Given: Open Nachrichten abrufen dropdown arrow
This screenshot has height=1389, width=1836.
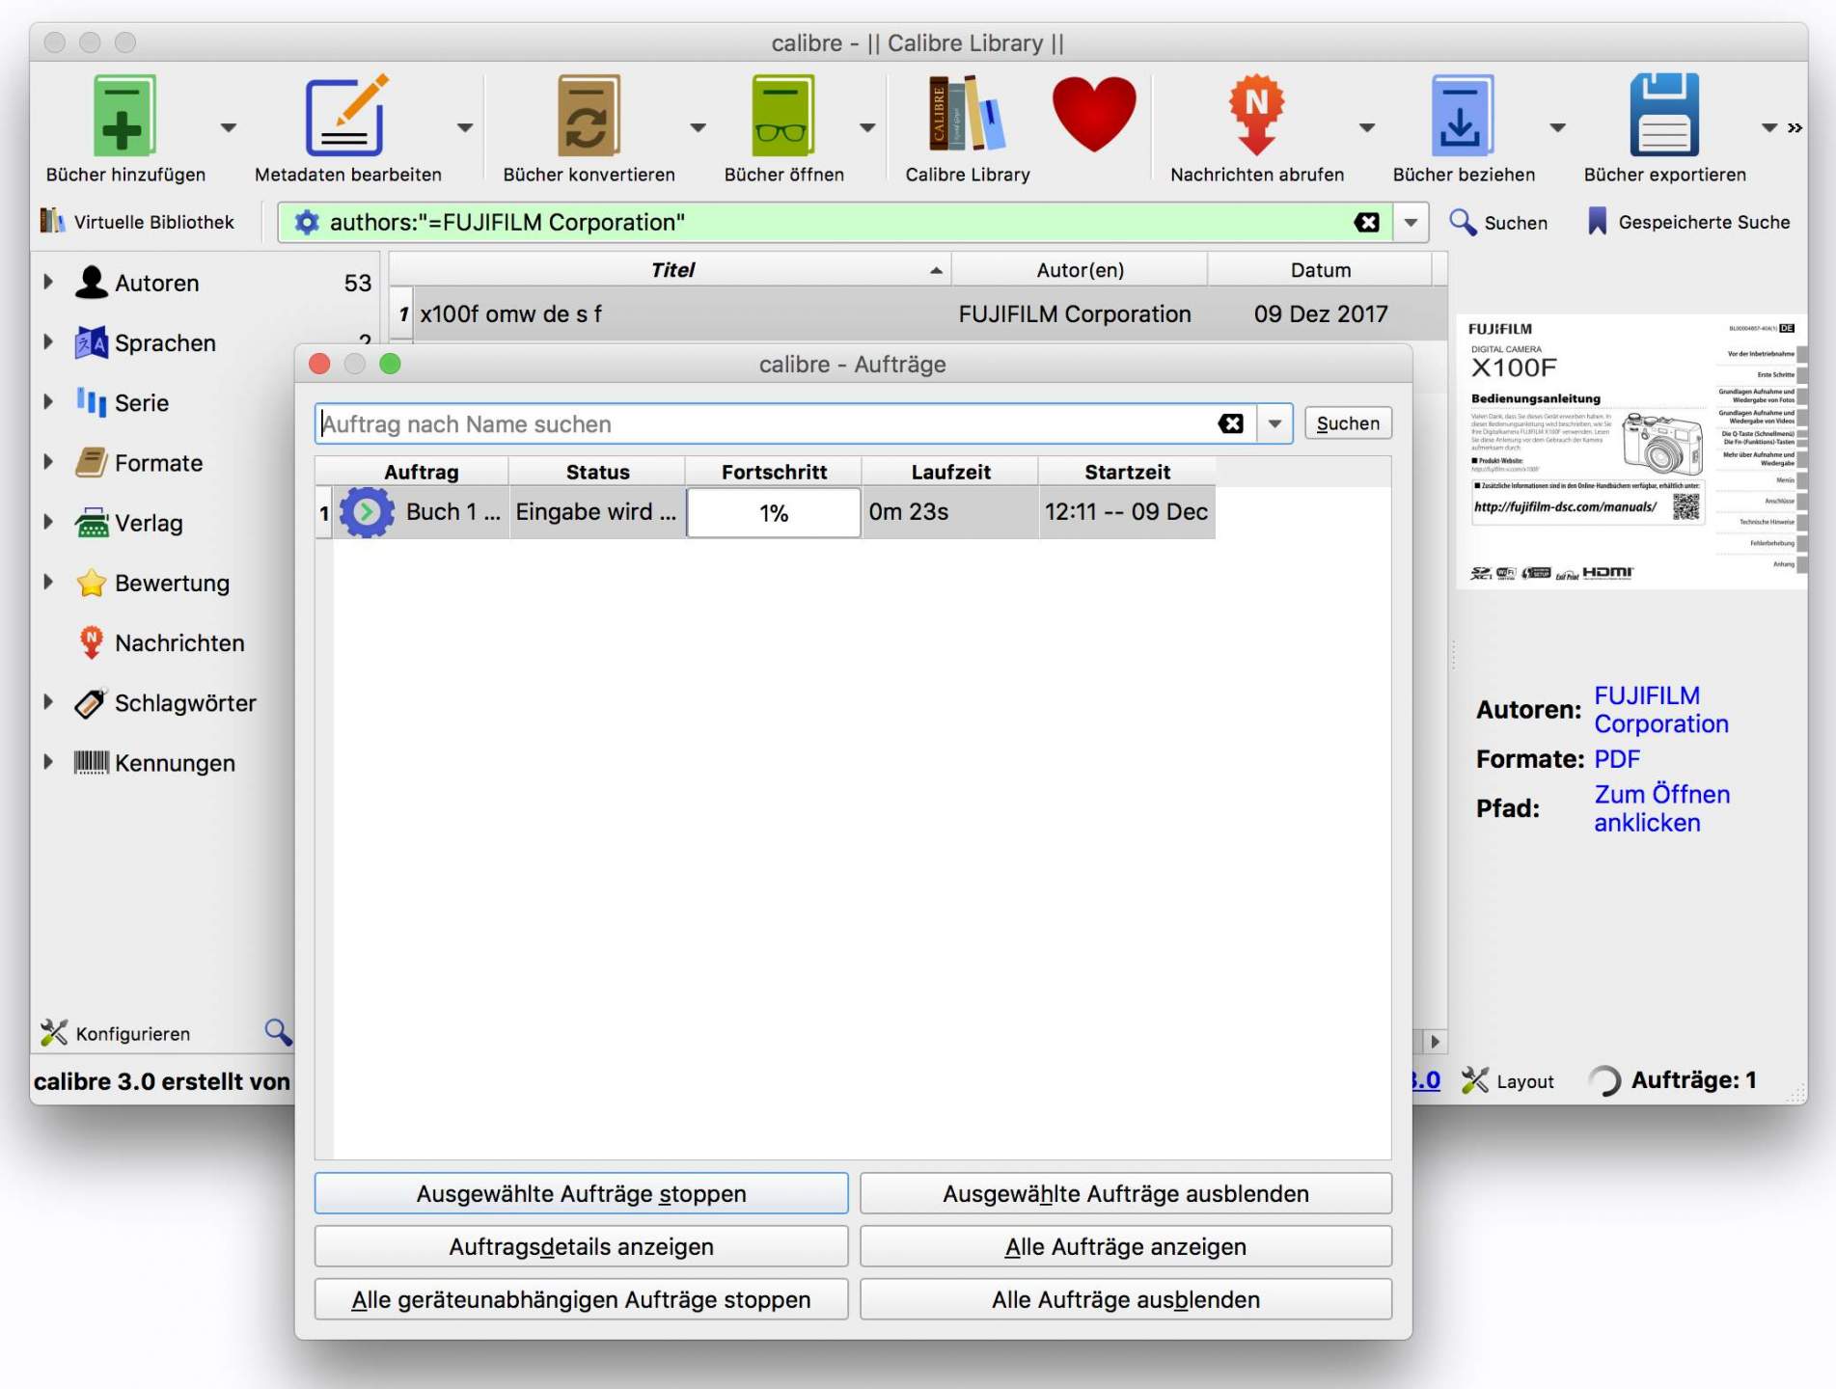Looking at the screenshot, I should tap(1367, 127).
